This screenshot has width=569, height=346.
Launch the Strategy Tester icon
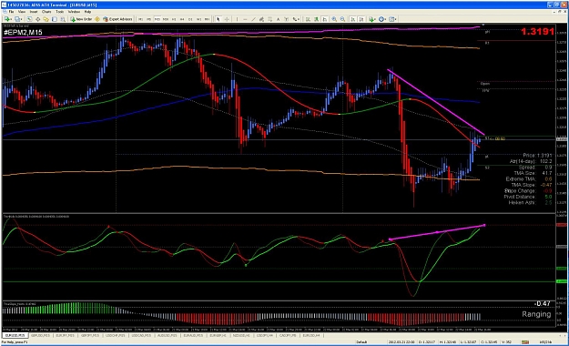click(x=63, y=19)
